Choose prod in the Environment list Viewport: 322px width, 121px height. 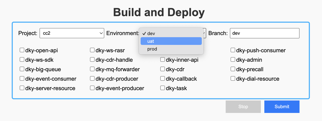tap(171, 49)
